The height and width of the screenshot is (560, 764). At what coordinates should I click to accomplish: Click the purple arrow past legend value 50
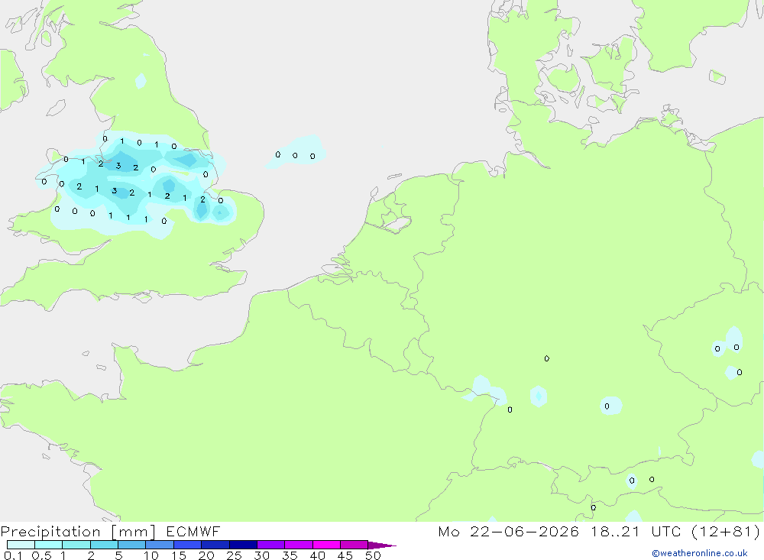[x=382, y=545]
